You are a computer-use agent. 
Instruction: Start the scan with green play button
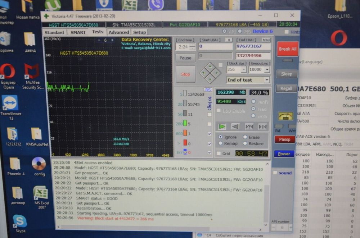pos(222,127)
